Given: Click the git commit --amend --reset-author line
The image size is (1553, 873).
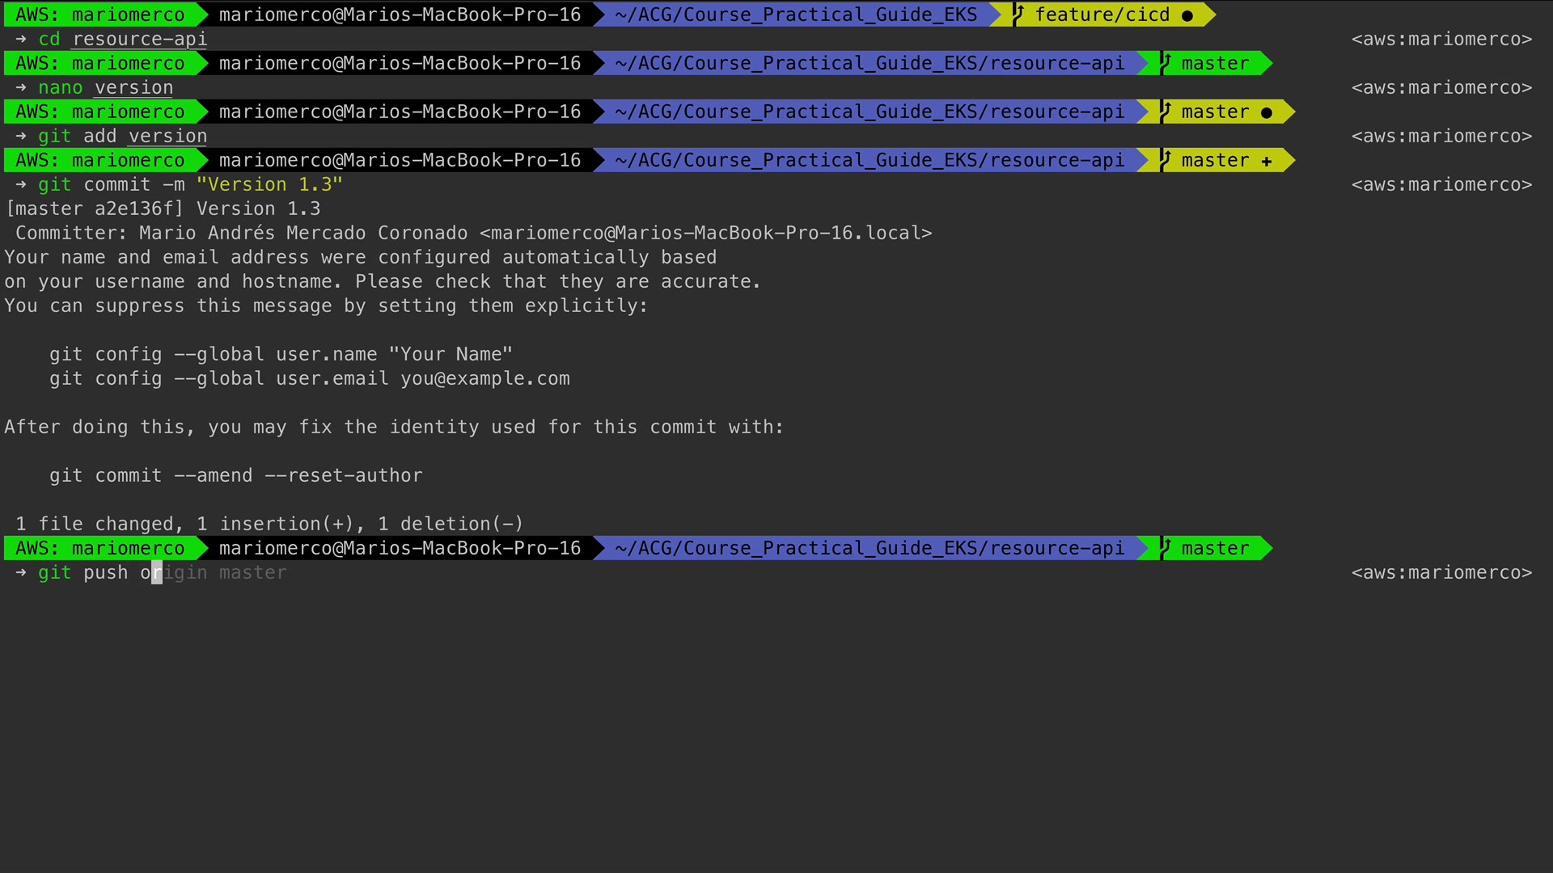Looking at the screenshot, I should [x=235, y=475].
